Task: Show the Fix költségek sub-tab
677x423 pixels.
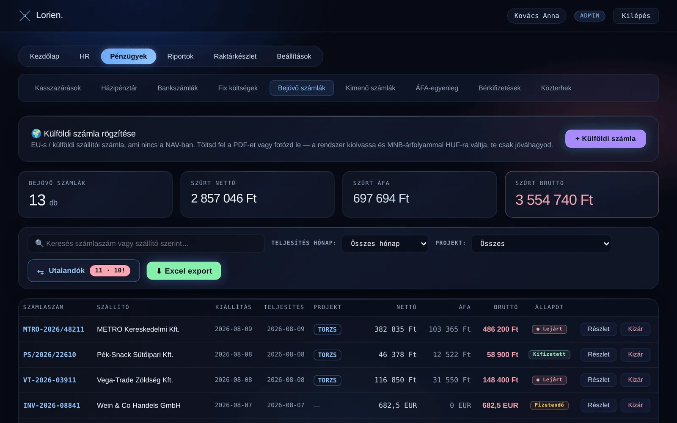Action: 238,88
